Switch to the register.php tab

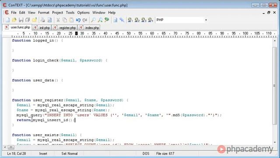click(65, 28)
